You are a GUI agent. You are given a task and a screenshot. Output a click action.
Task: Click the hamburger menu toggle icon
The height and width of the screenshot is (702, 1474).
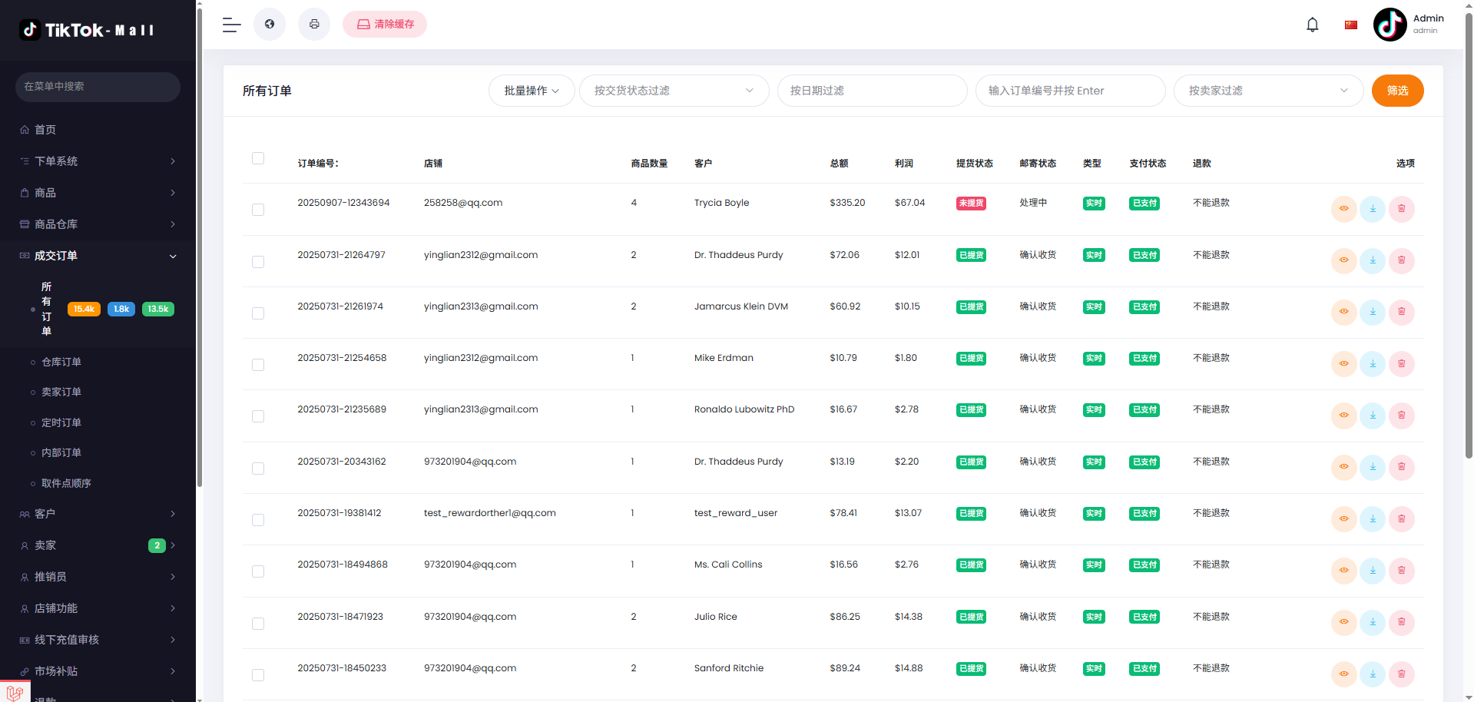tap(232, 25)
